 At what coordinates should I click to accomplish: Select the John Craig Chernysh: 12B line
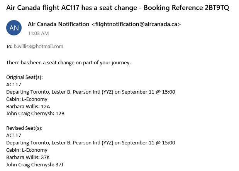click(35, 113)
